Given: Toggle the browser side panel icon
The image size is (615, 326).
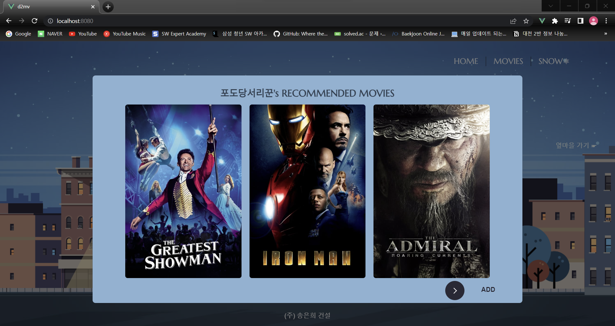Looking at the screenshot, I should [x=580, y=21].
